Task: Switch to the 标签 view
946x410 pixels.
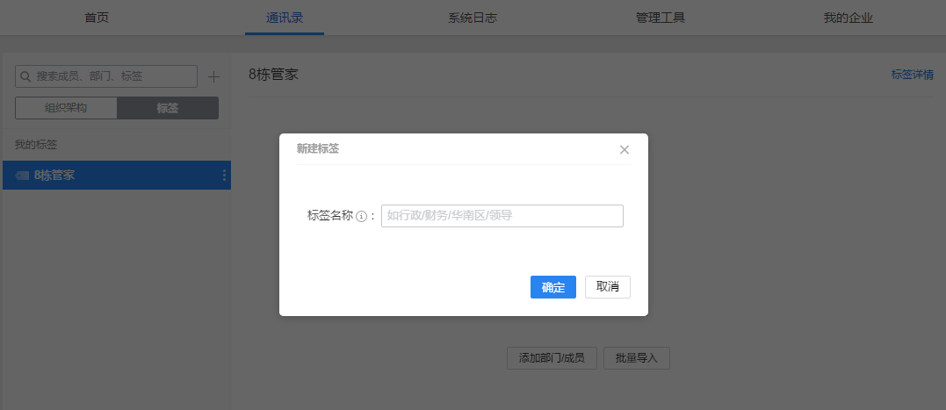Action: coord(168,108)
